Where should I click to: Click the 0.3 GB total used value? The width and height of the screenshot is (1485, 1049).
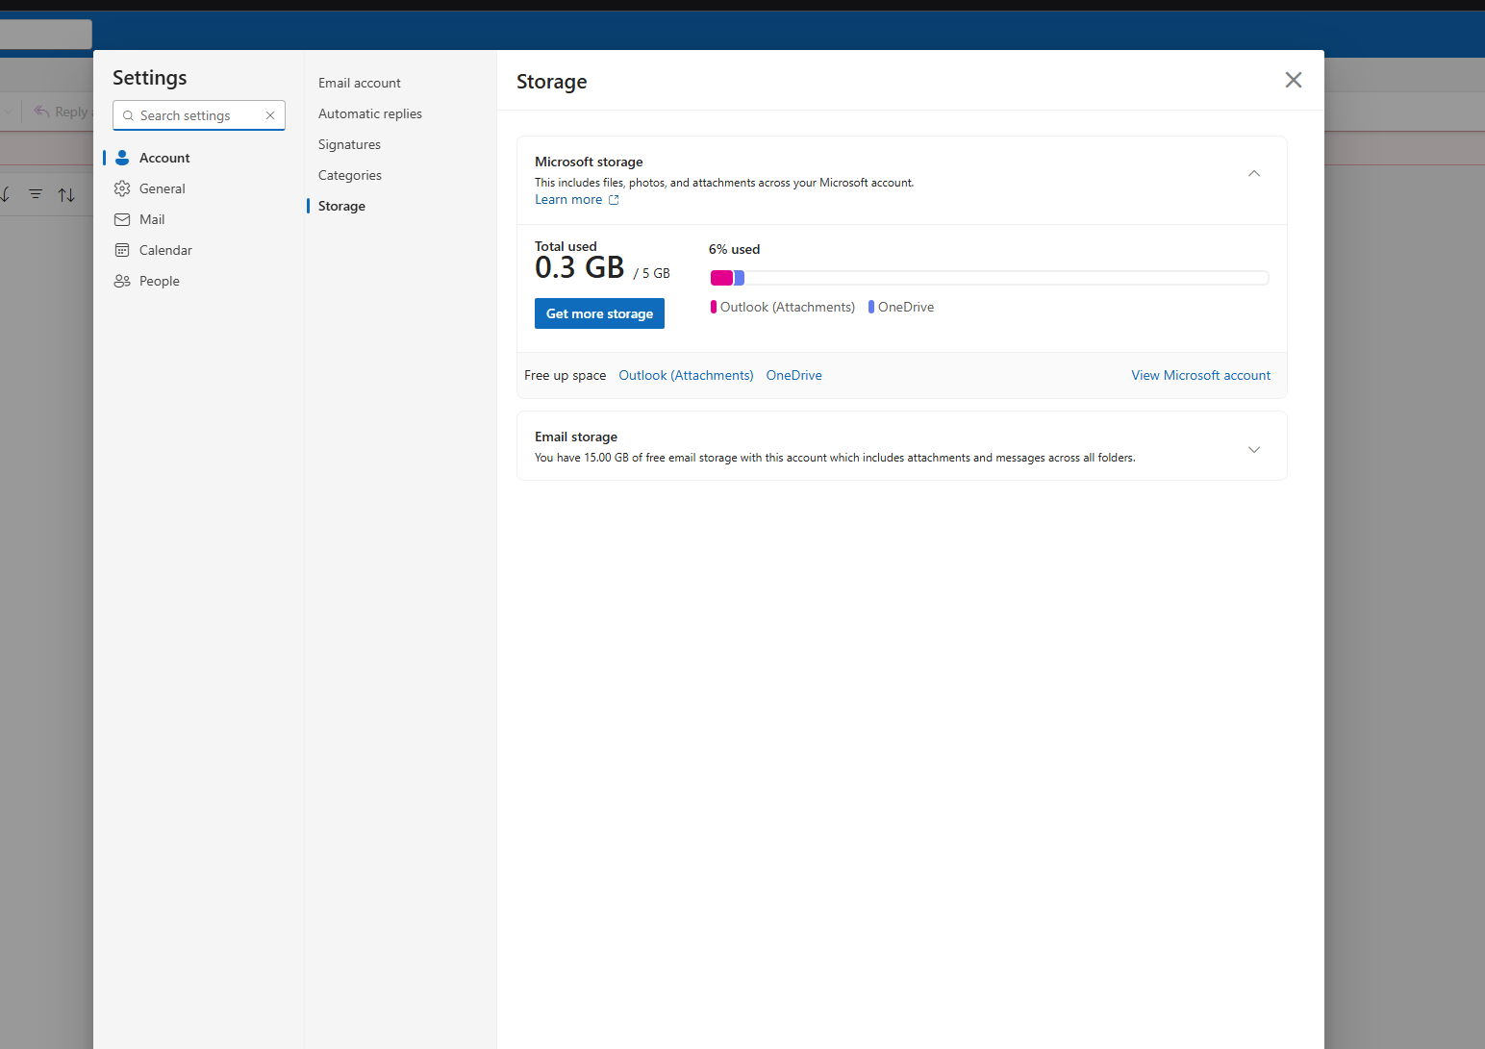point(580,267)
